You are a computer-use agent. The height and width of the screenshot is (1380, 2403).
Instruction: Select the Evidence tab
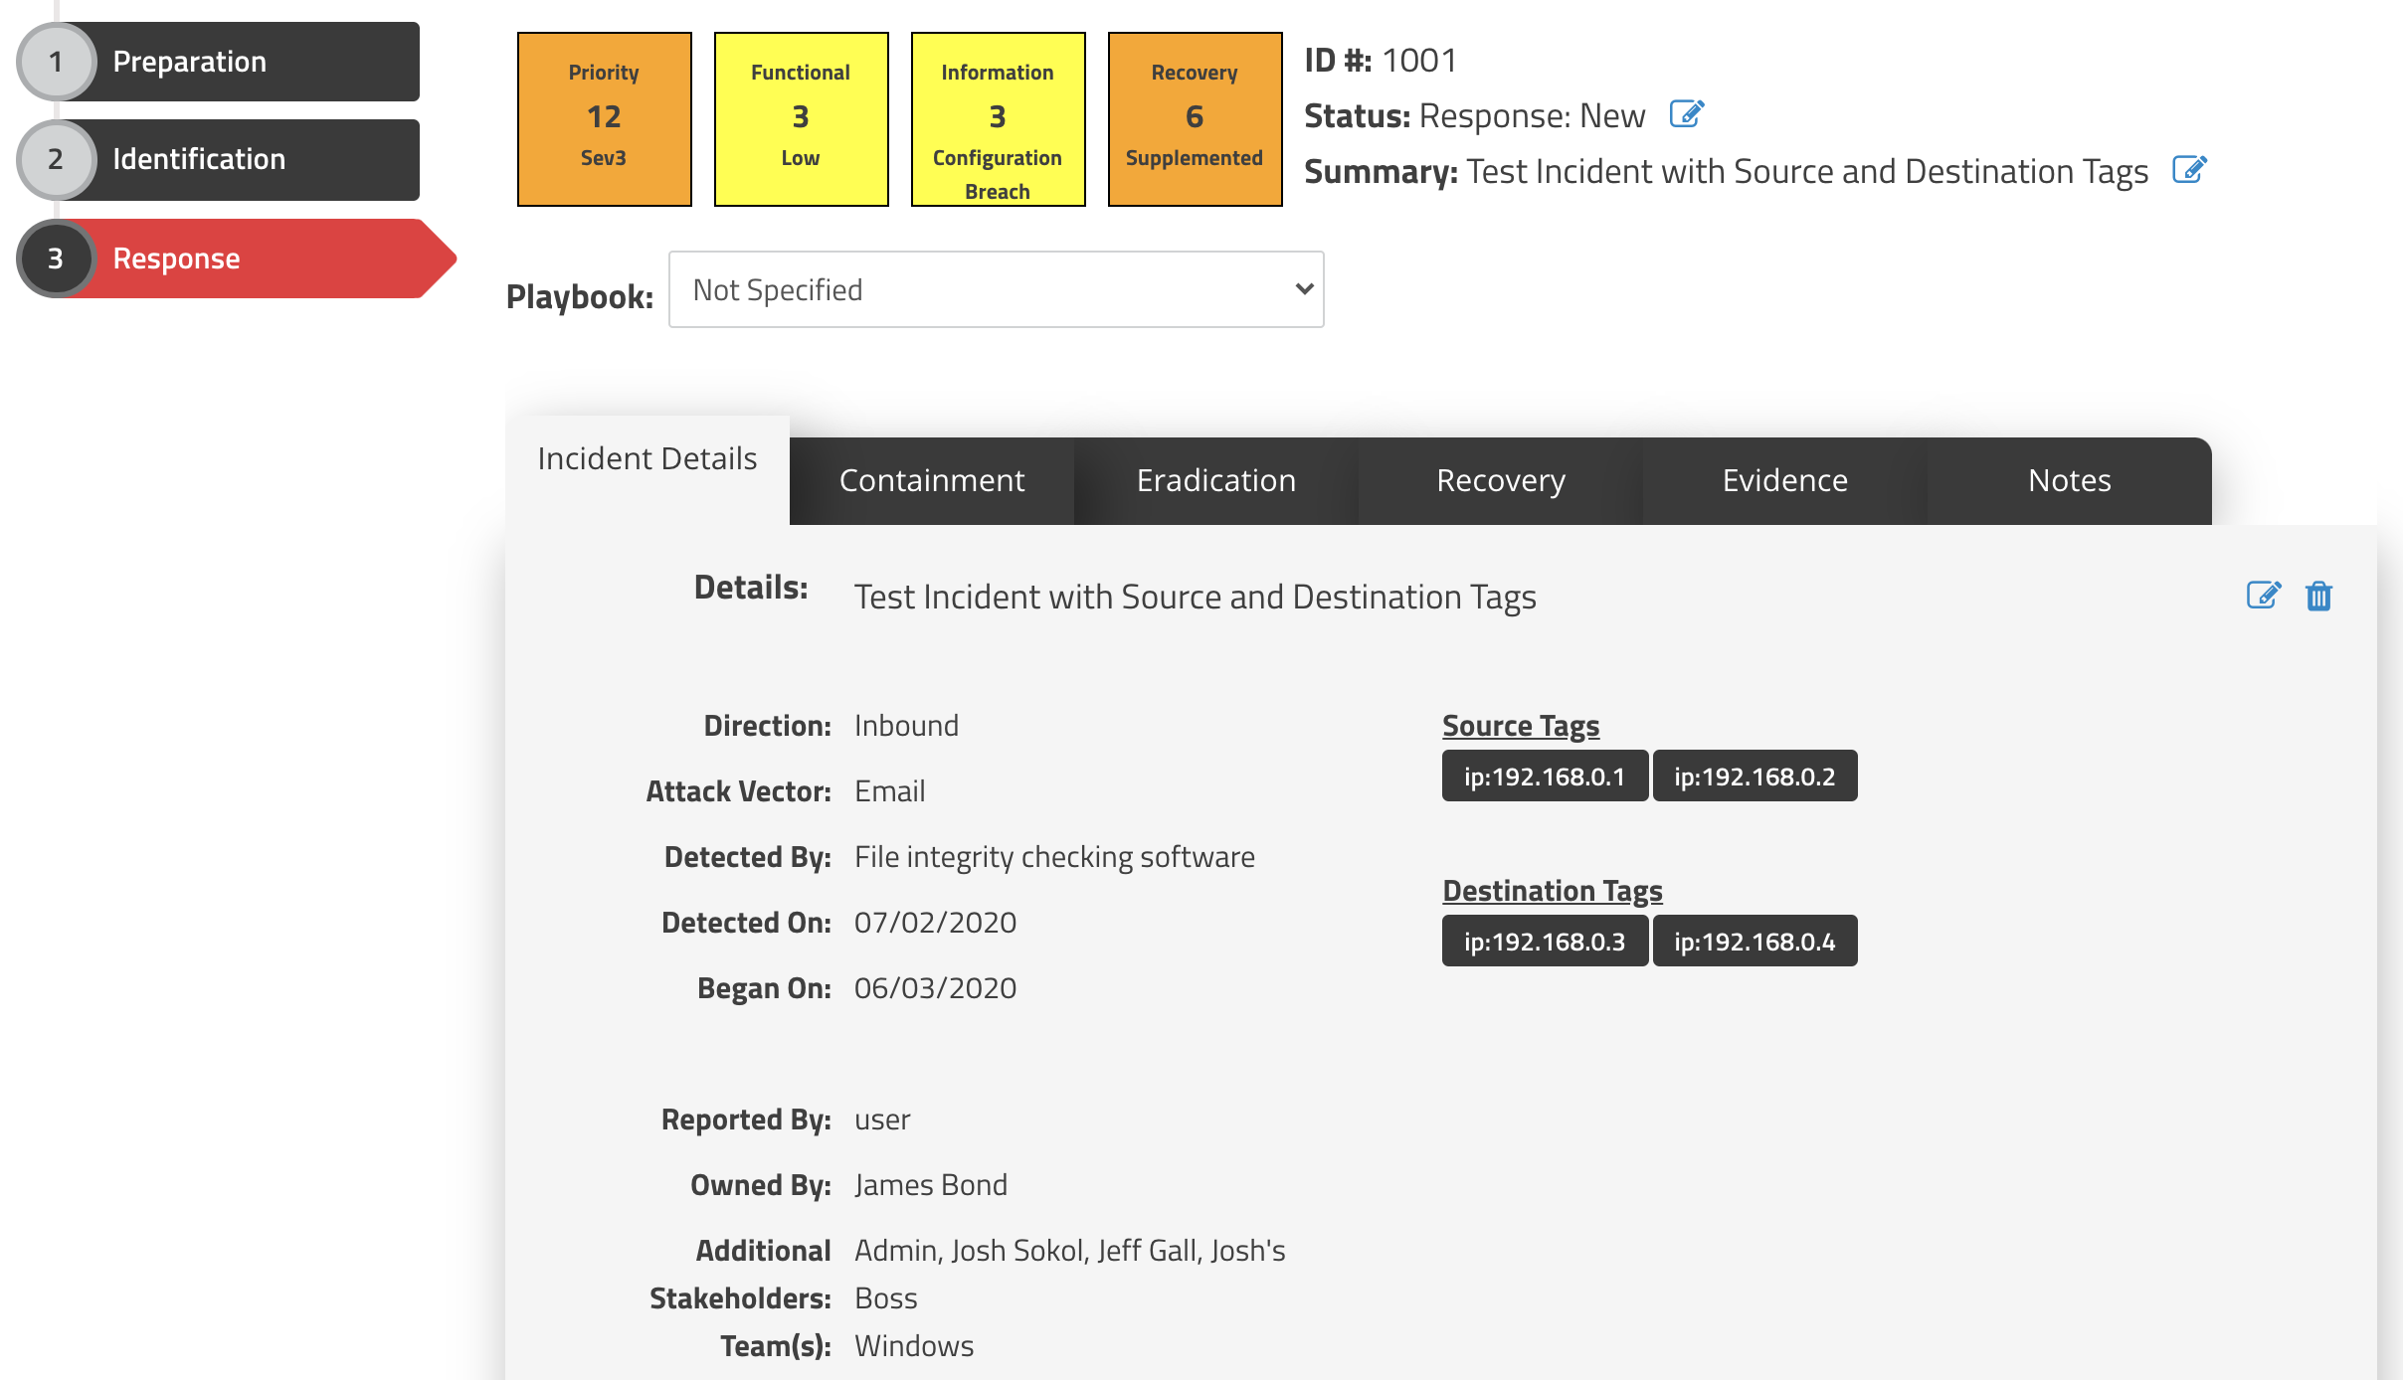point(1784,480)
